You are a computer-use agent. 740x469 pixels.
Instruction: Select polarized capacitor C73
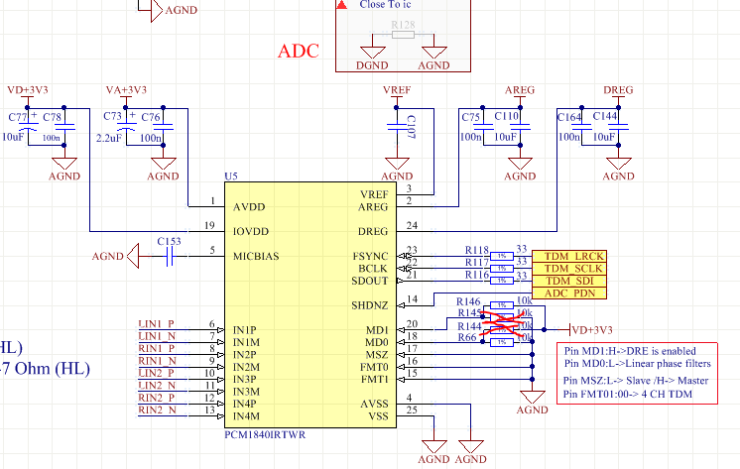pyautogui.click(x=126, y=127)
